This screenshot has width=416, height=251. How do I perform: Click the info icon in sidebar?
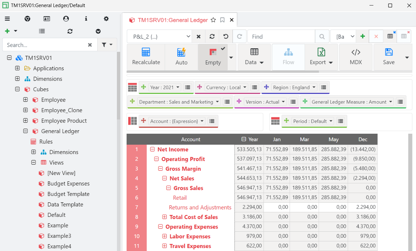coord(86,19)
